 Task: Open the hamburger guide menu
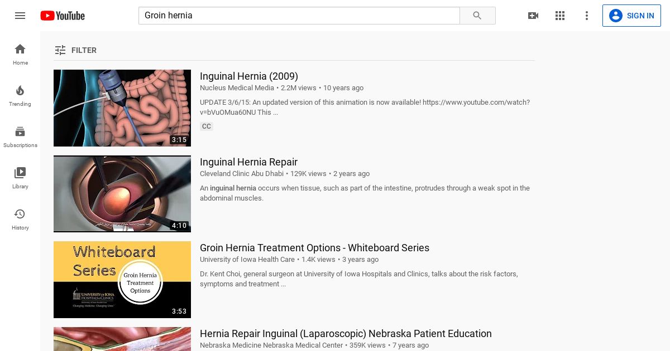(x=20, y=16)
